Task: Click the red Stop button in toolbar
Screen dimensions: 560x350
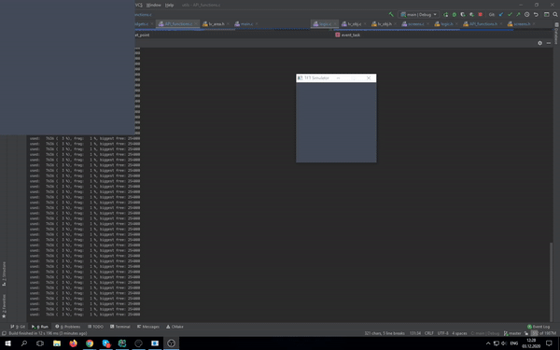Action: pos(481,15)
